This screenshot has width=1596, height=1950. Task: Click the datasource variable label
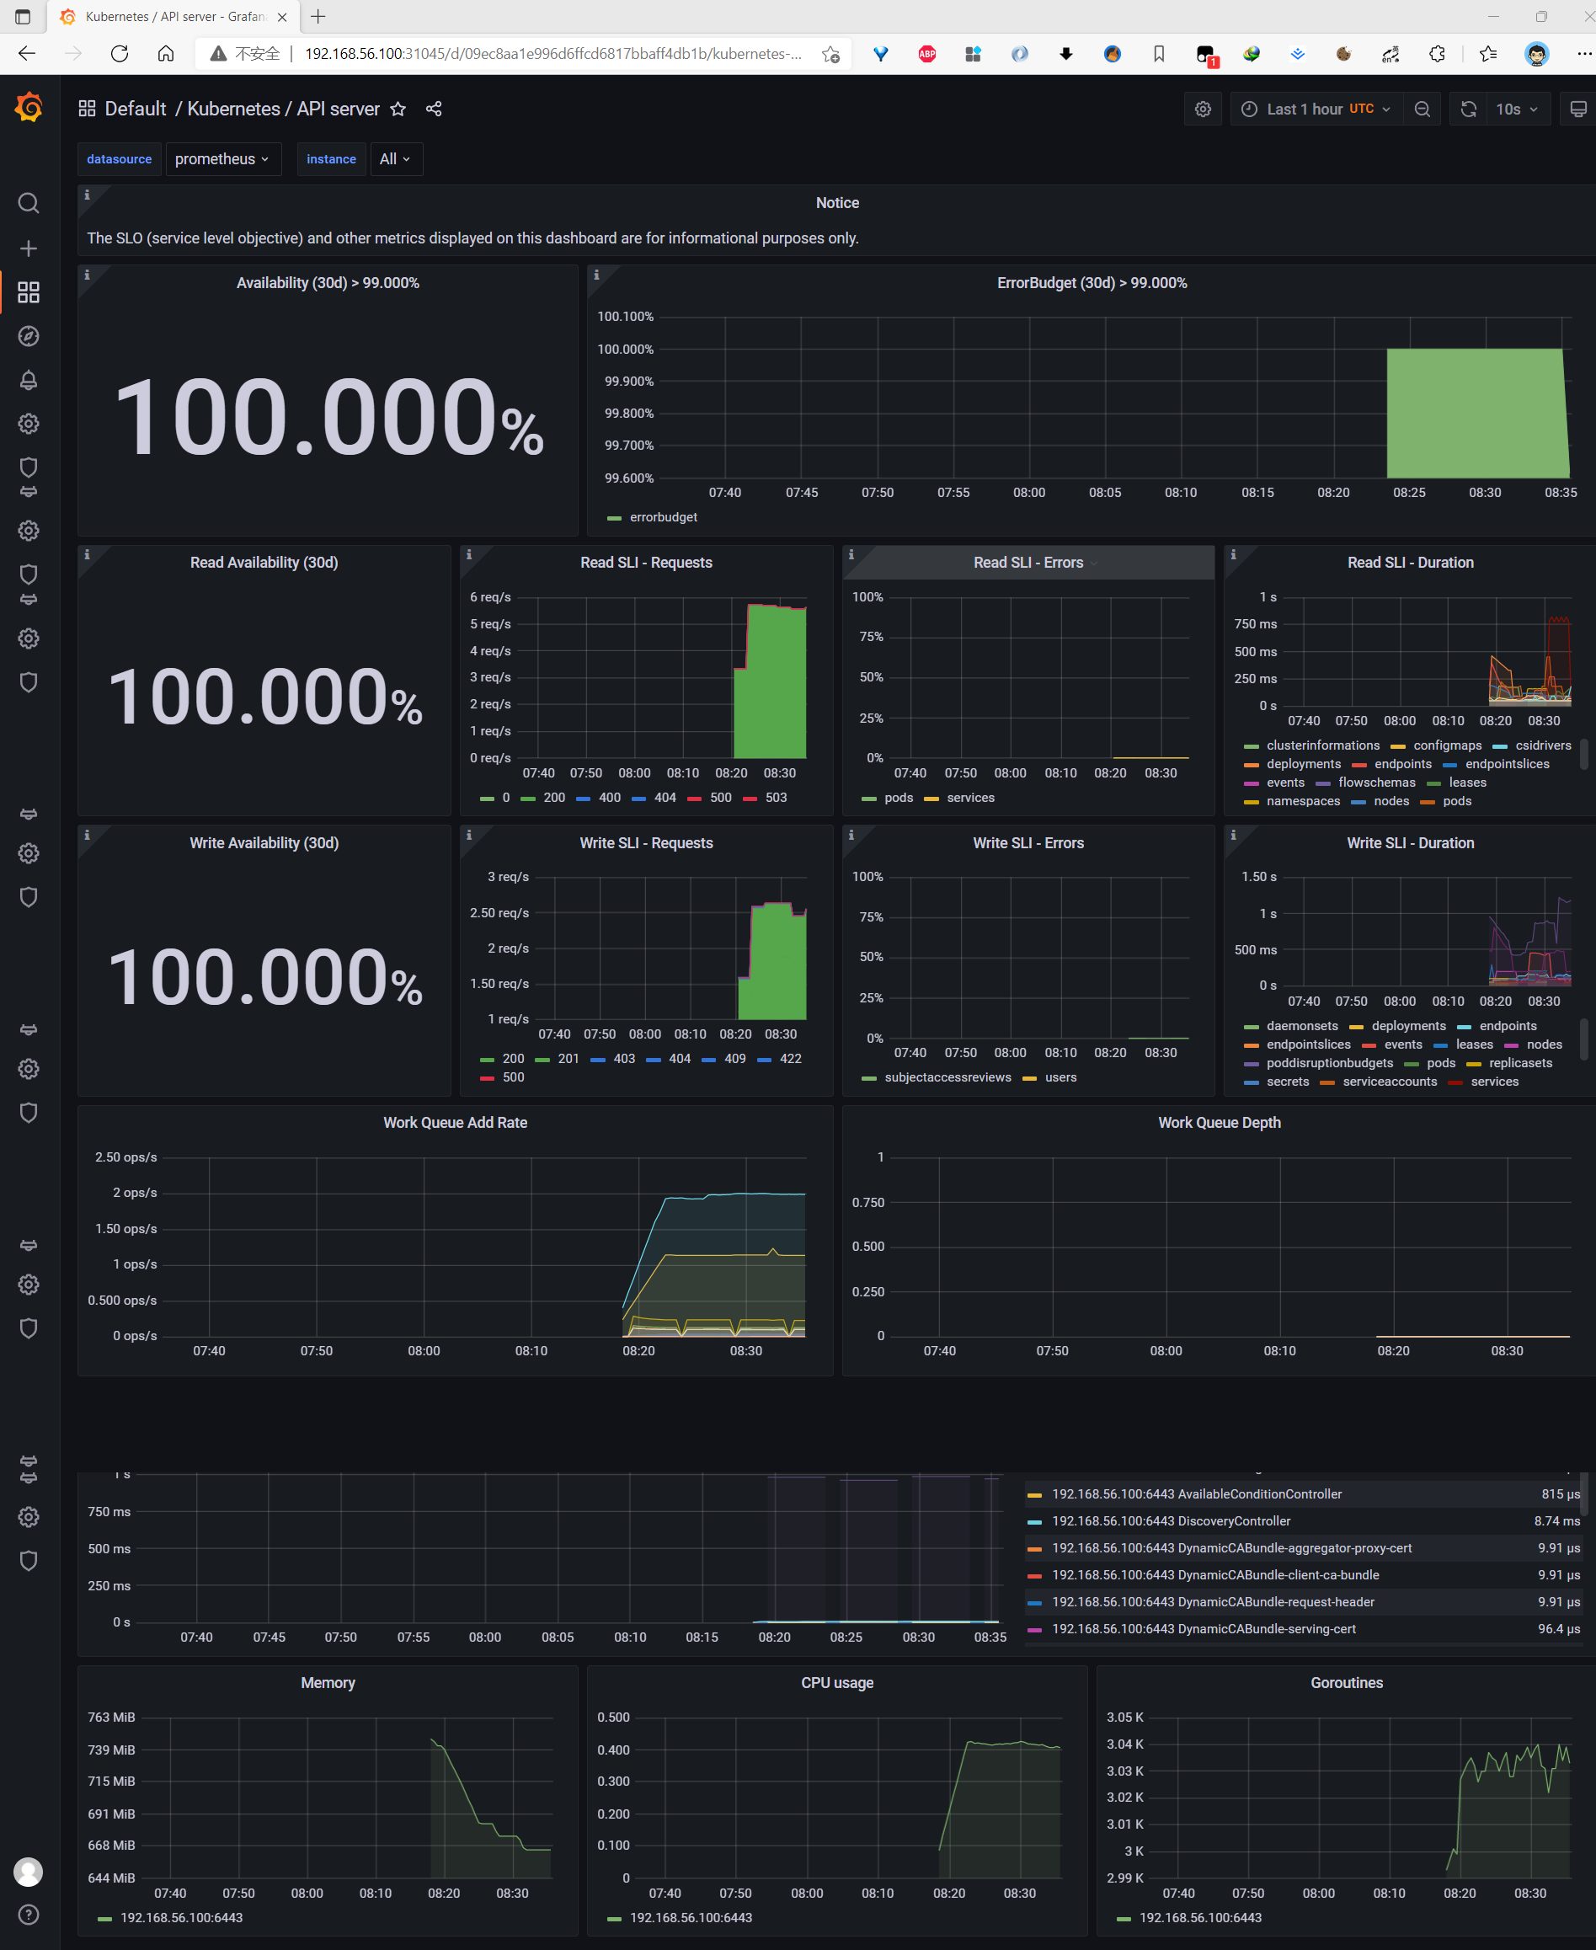pos(120,159)
